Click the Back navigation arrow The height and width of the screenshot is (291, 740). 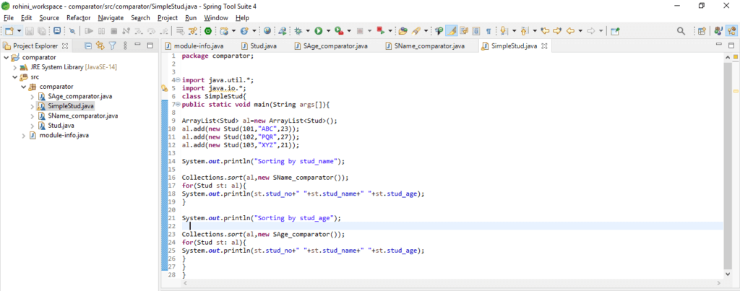[x=570, y=31]
